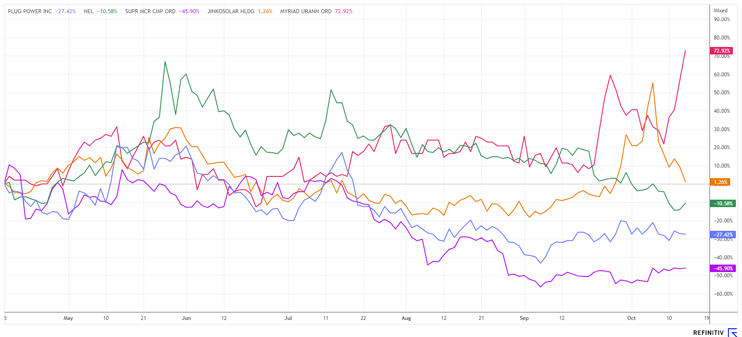Click the Refinitiv arrow logo icon
This screenshot has height=337, width=742.
732,333
